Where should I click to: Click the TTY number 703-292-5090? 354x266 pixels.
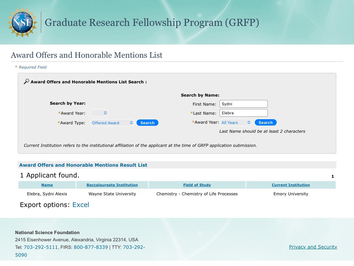pos(80,251)
